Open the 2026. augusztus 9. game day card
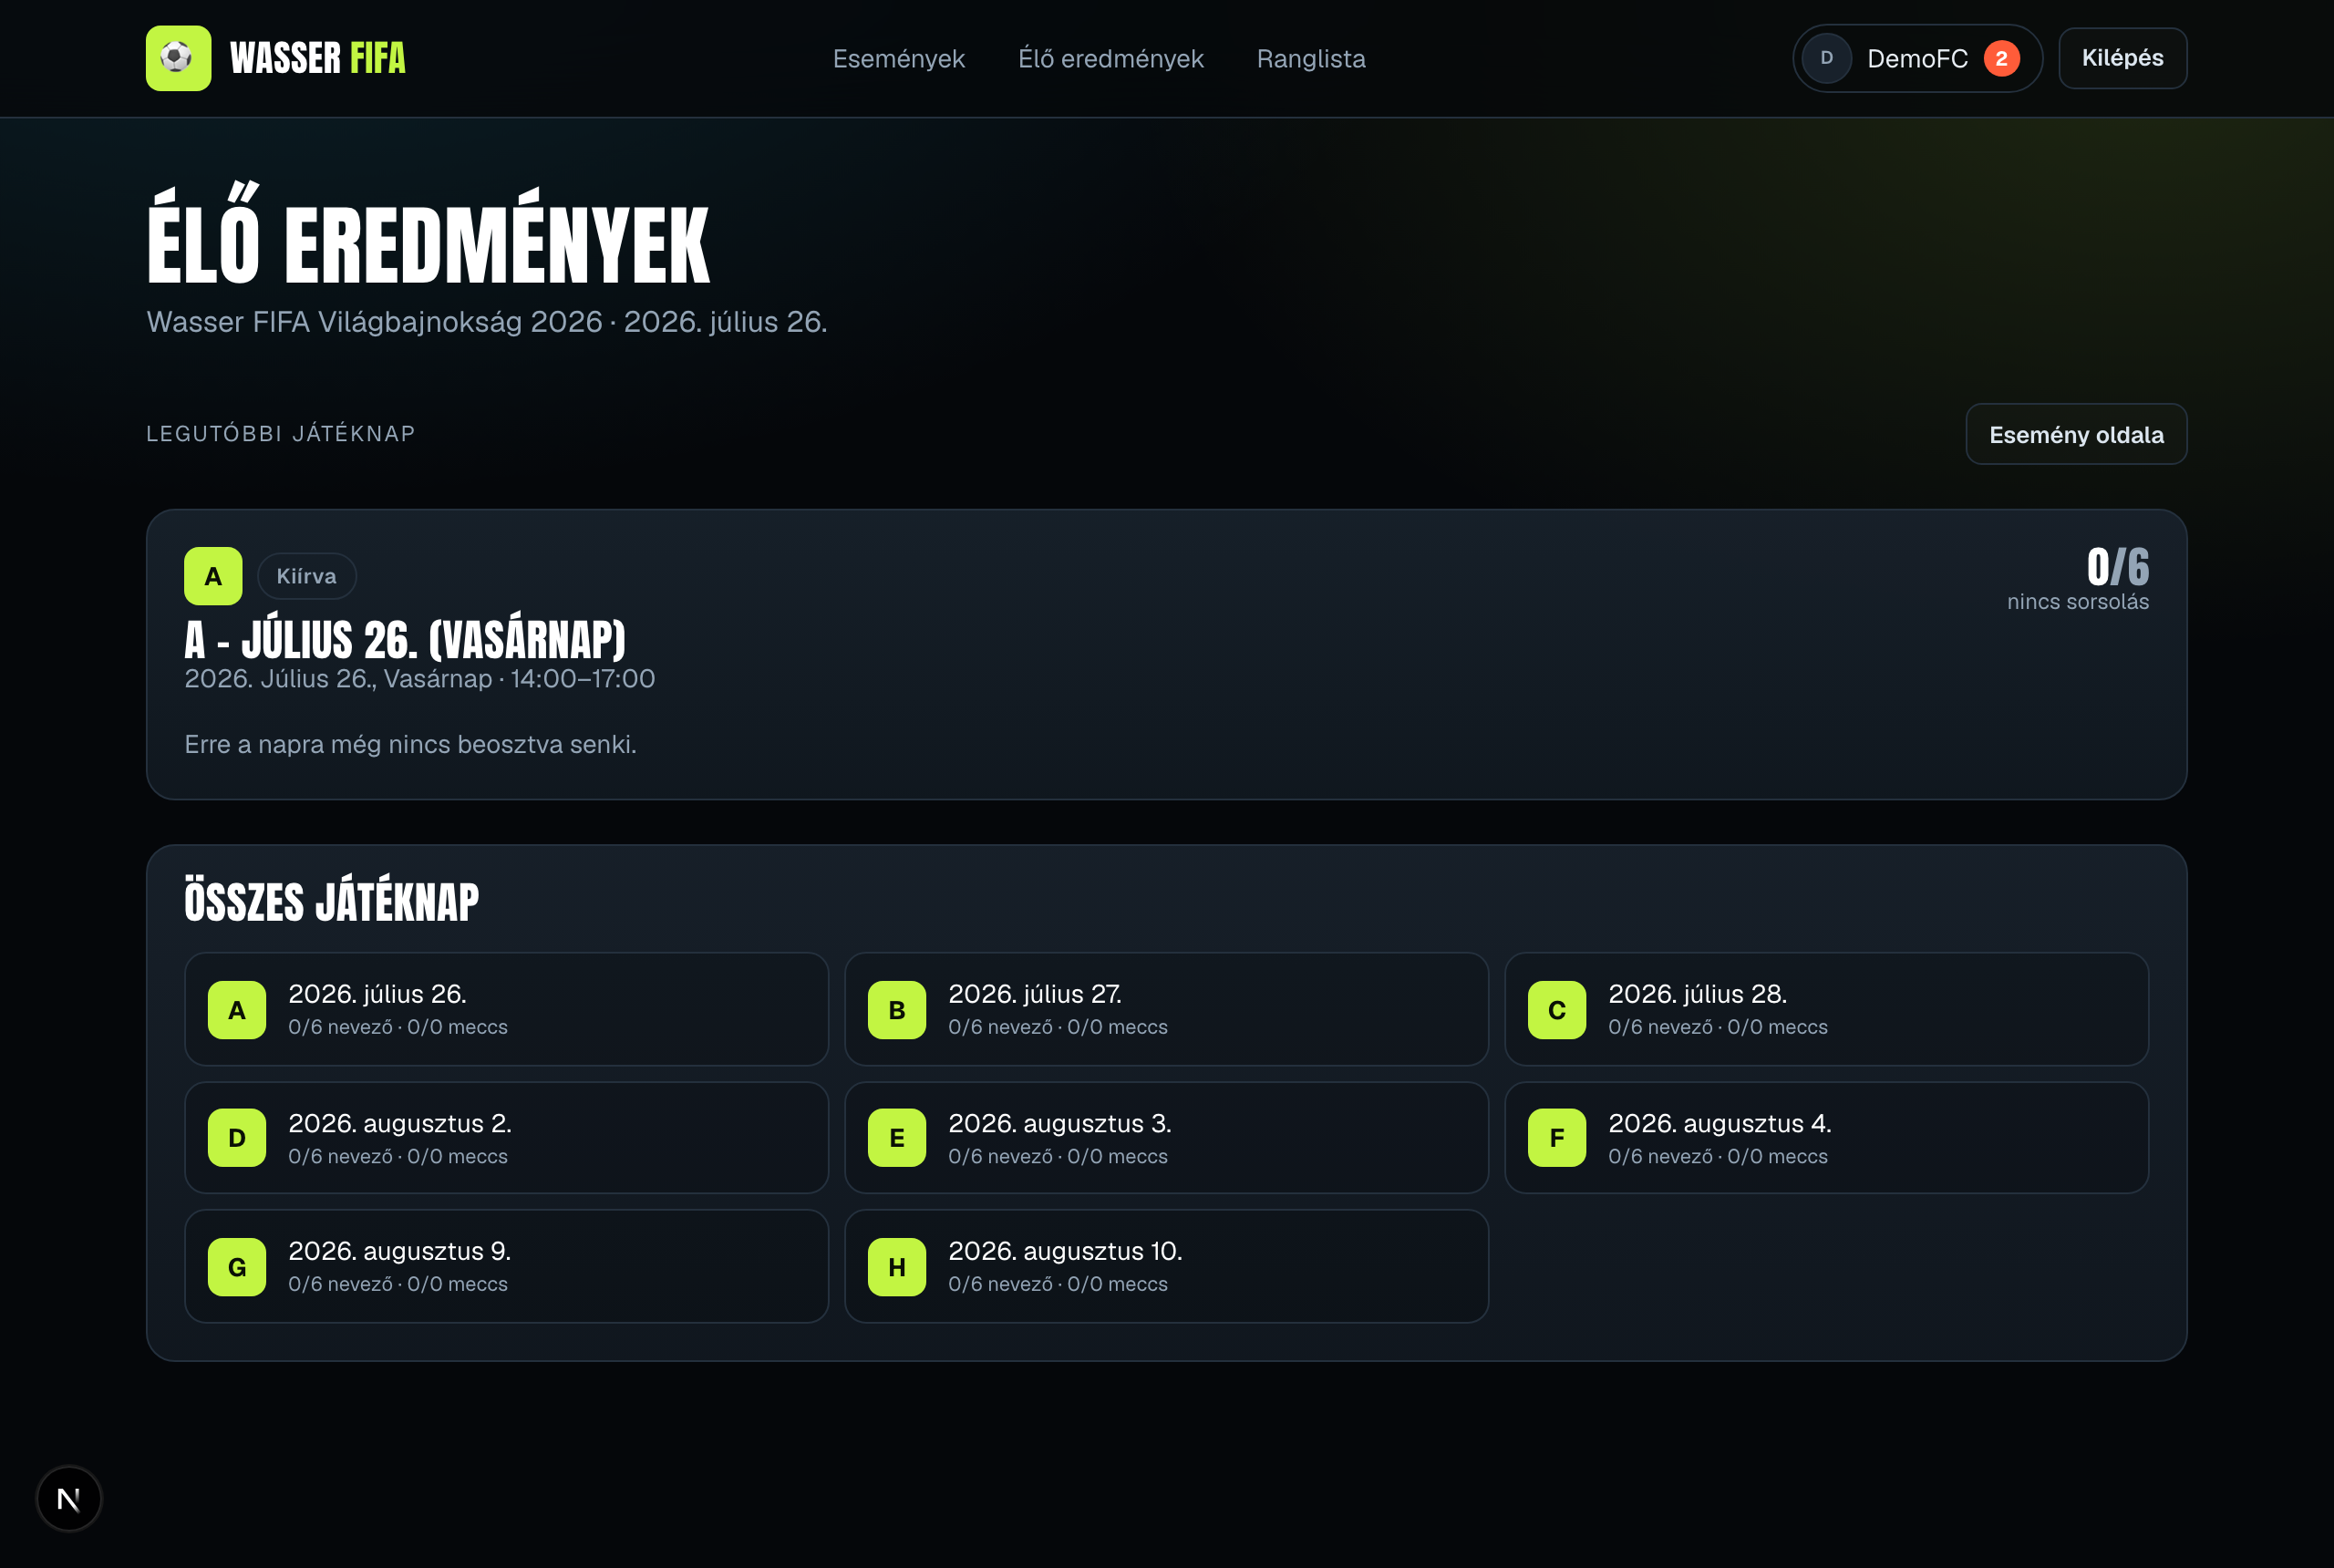The image size is (2334, 1568). point(506,1266)
